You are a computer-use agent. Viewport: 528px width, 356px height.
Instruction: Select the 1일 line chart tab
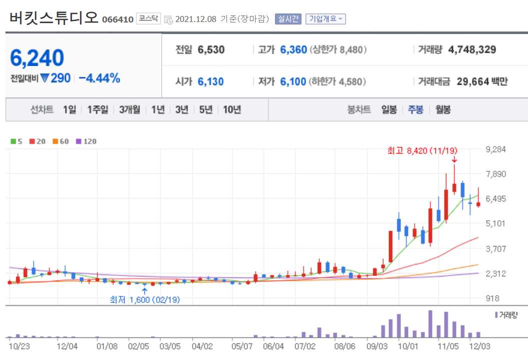coord(69,109)
